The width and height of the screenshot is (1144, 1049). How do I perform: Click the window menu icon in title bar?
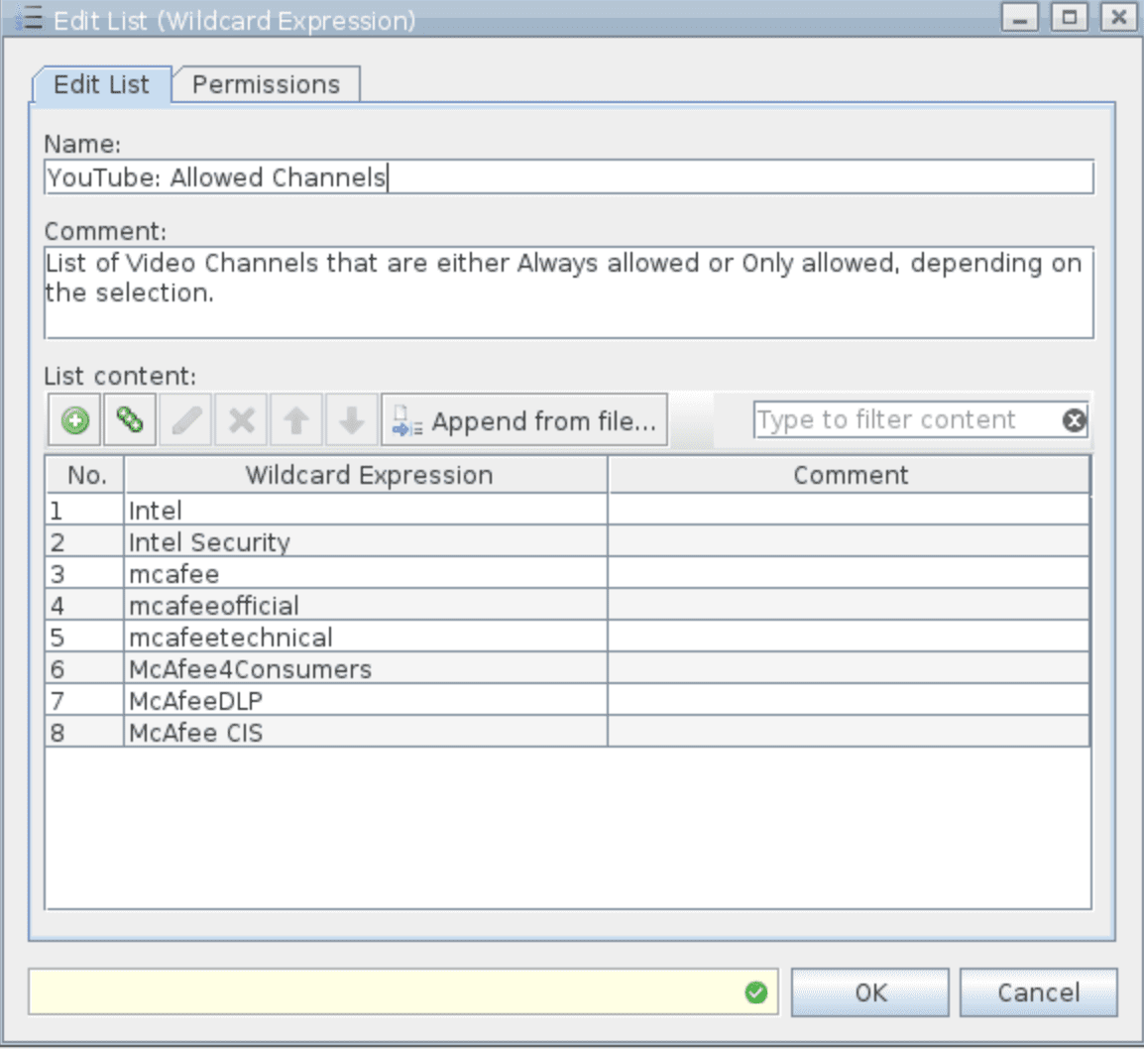pyautogui.click(x=29, y=18)
